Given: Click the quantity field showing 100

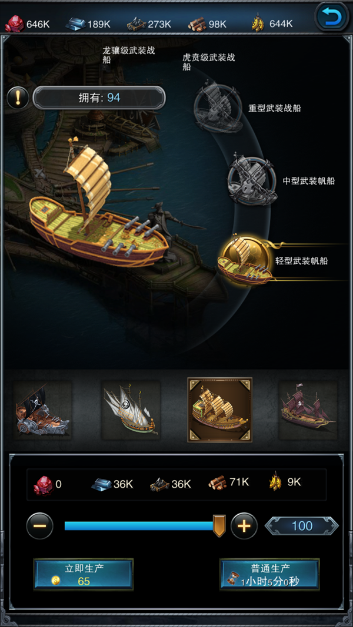Looking at the screenshot, I should (302, 526).
